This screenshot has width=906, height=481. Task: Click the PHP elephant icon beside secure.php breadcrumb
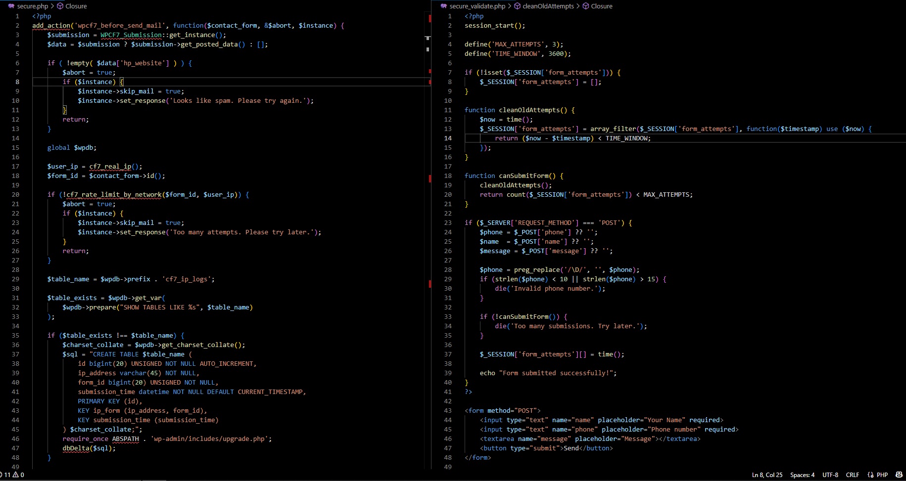11,6
